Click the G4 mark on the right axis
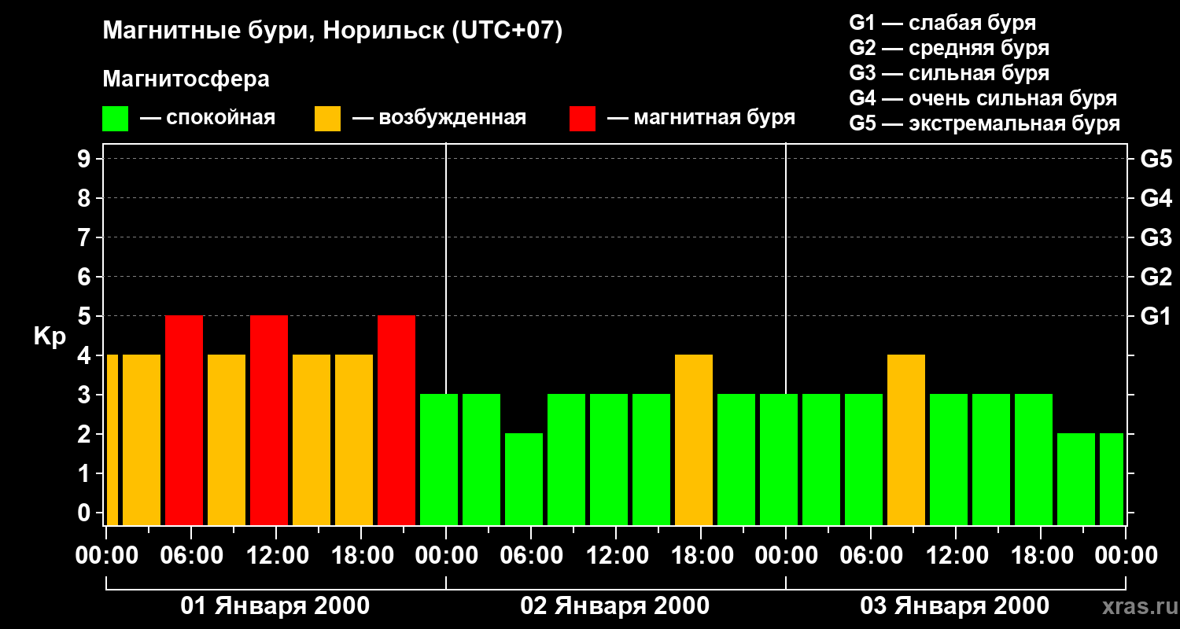 point(1156,198)
